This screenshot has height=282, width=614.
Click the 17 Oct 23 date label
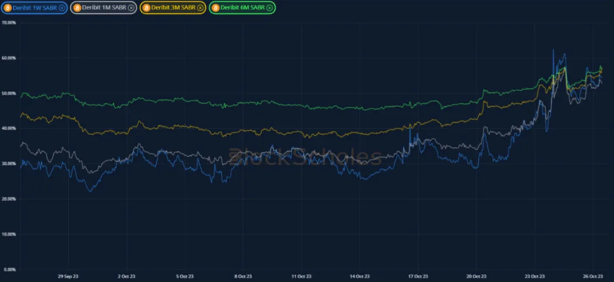point(418,276)
